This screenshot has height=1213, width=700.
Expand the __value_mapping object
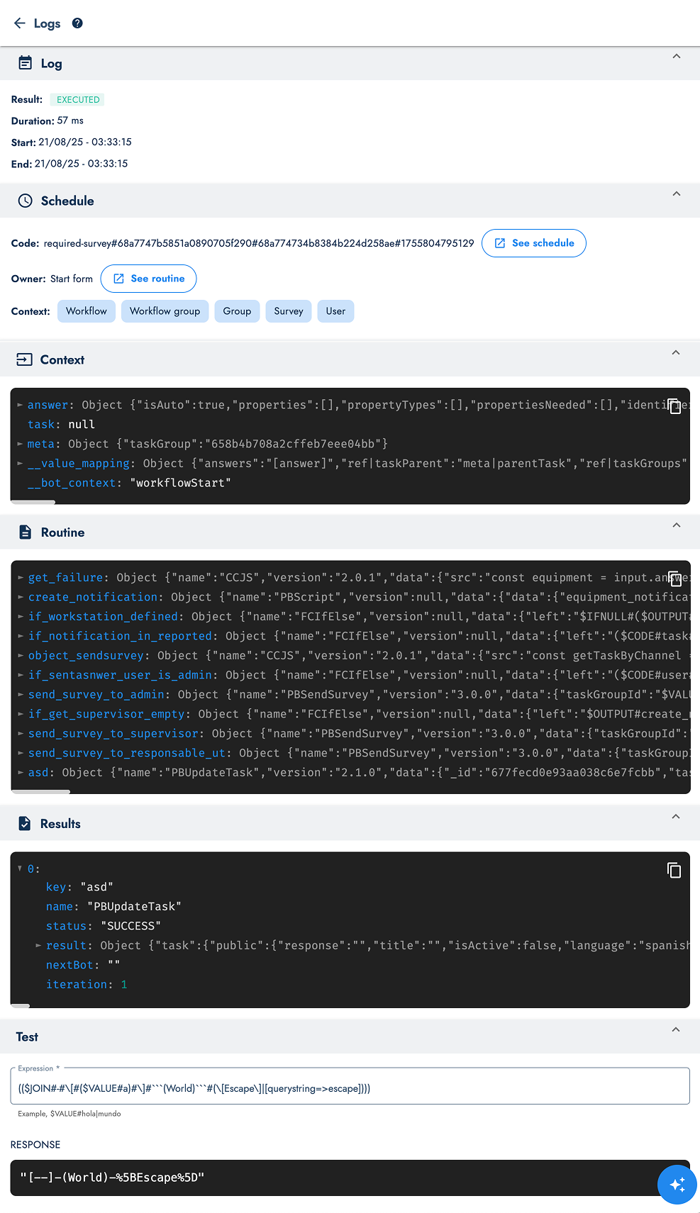pyautogui.click(x=20, y=464)
